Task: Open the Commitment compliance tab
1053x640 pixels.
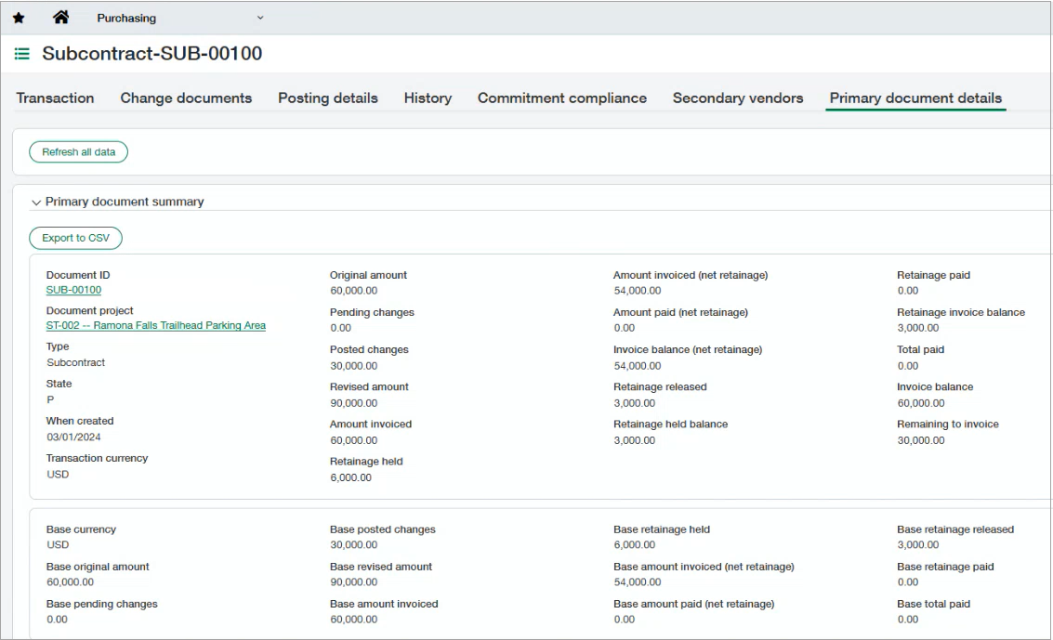Action: click(561, 98)
